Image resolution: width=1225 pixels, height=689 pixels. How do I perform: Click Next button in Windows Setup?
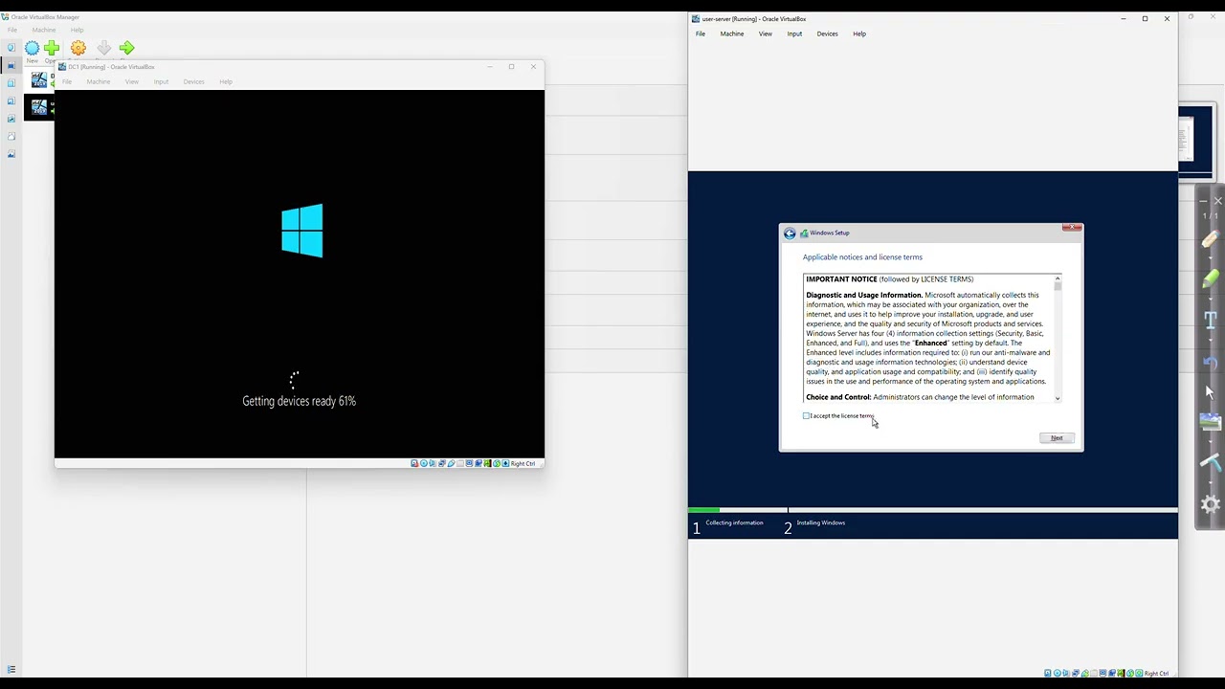1057,438
